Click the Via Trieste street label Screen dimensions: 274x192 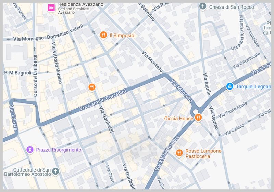coord(13,118)
